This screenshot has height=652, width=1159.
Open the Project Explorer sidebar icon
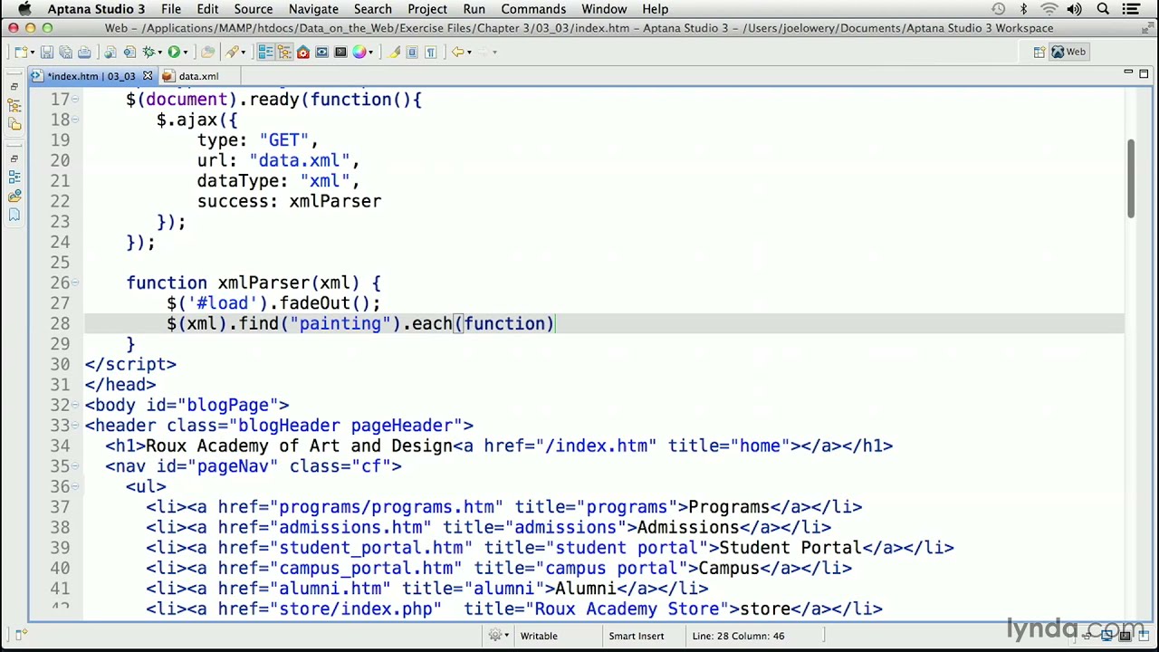pos(14,124)
